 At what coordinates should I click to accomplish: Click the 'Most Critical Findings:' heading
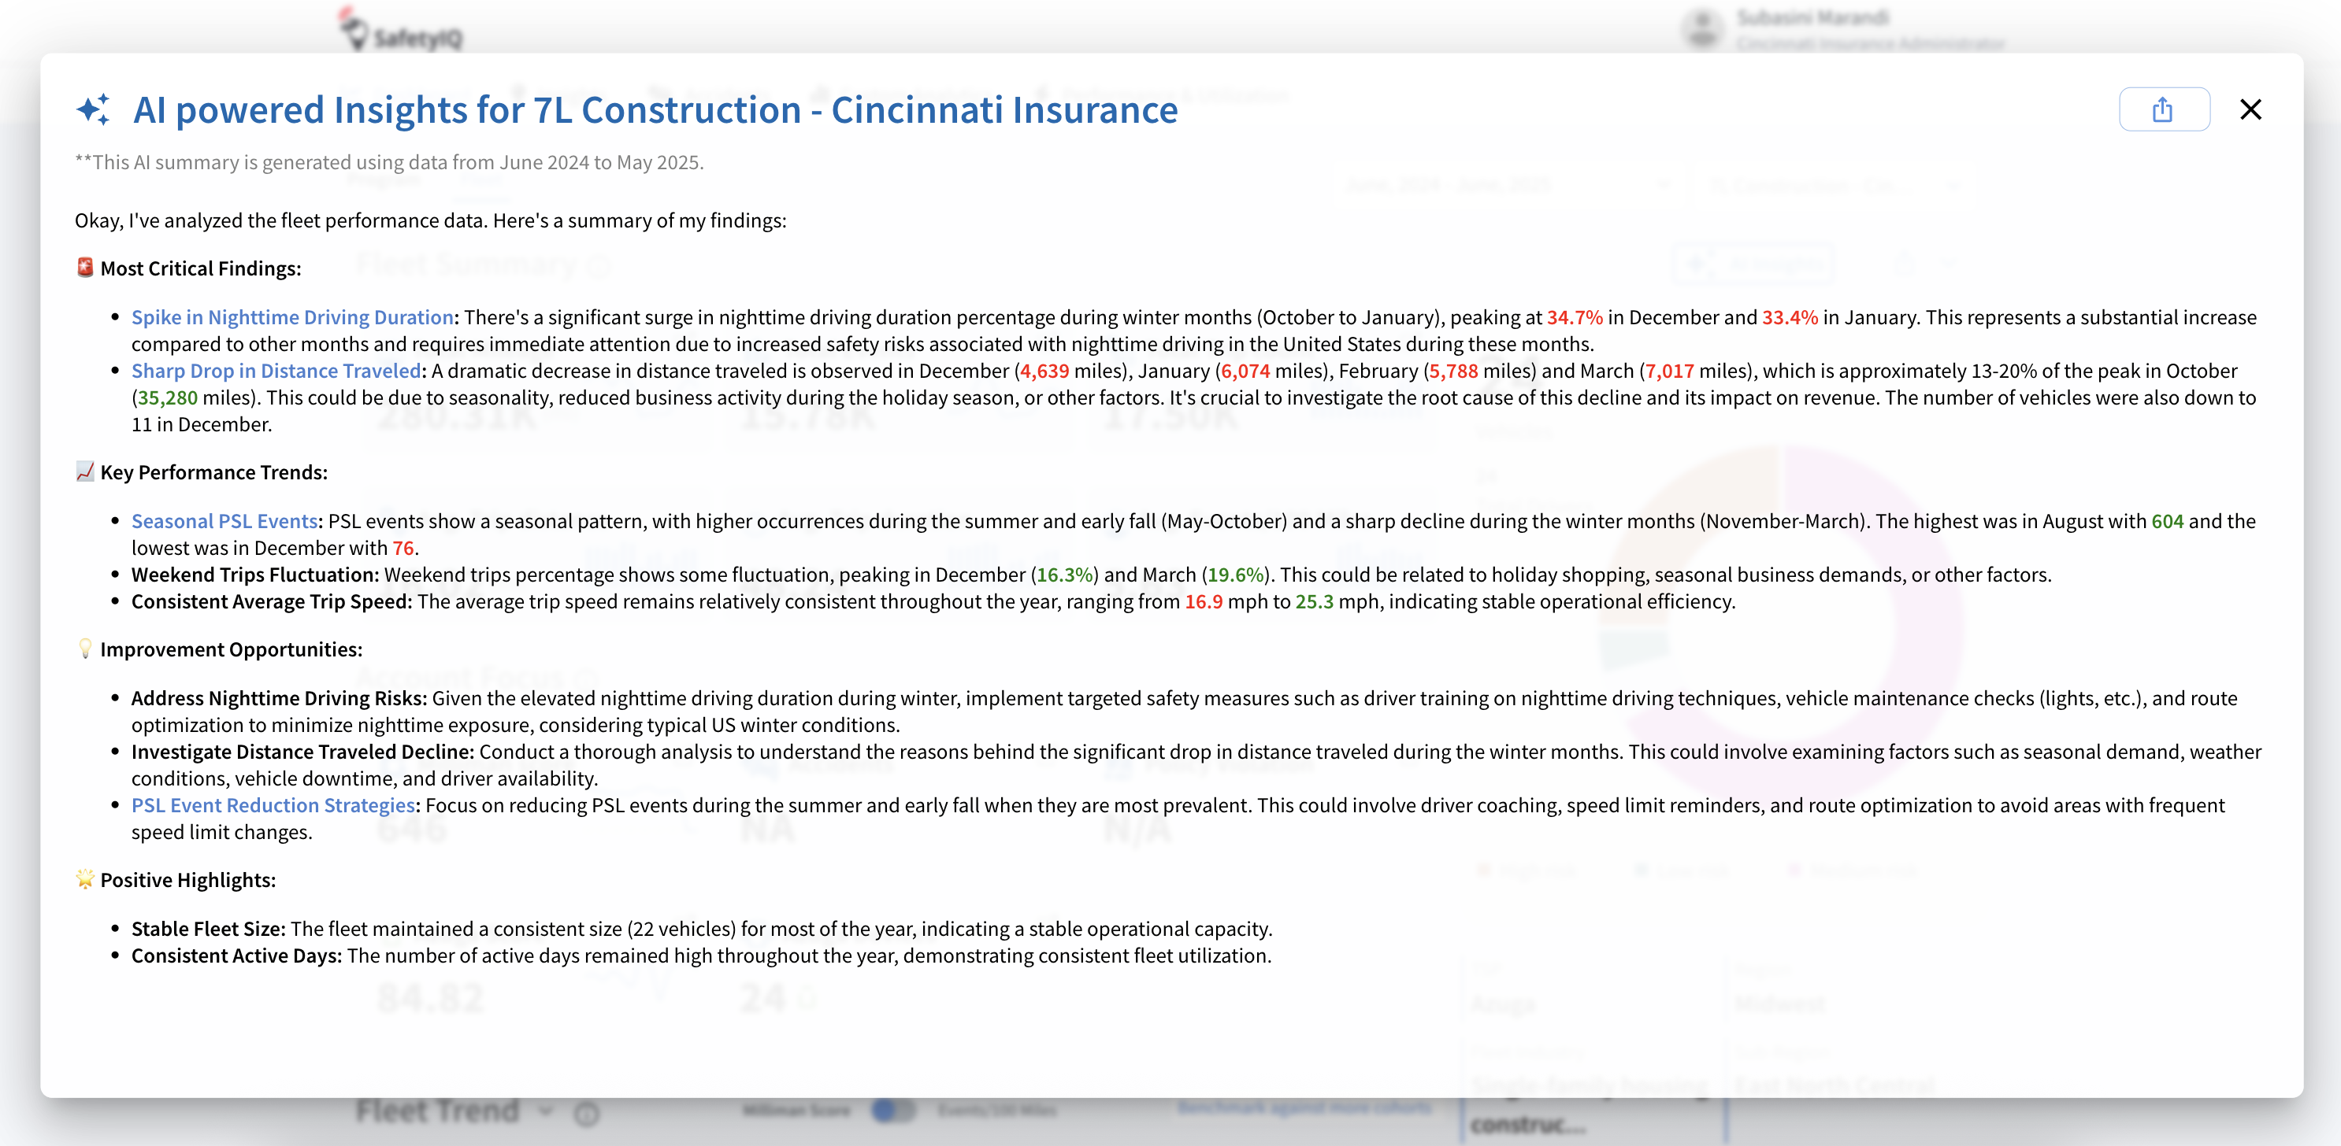[201, 269]
